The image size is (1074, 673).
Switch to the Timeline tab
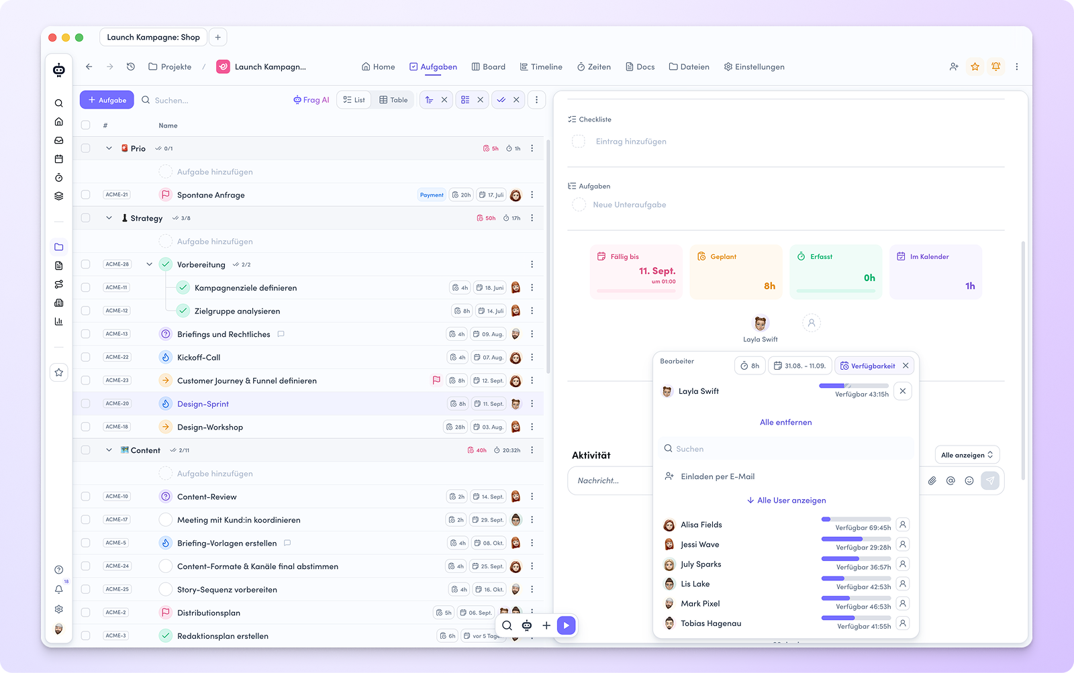tap(541, 66)
